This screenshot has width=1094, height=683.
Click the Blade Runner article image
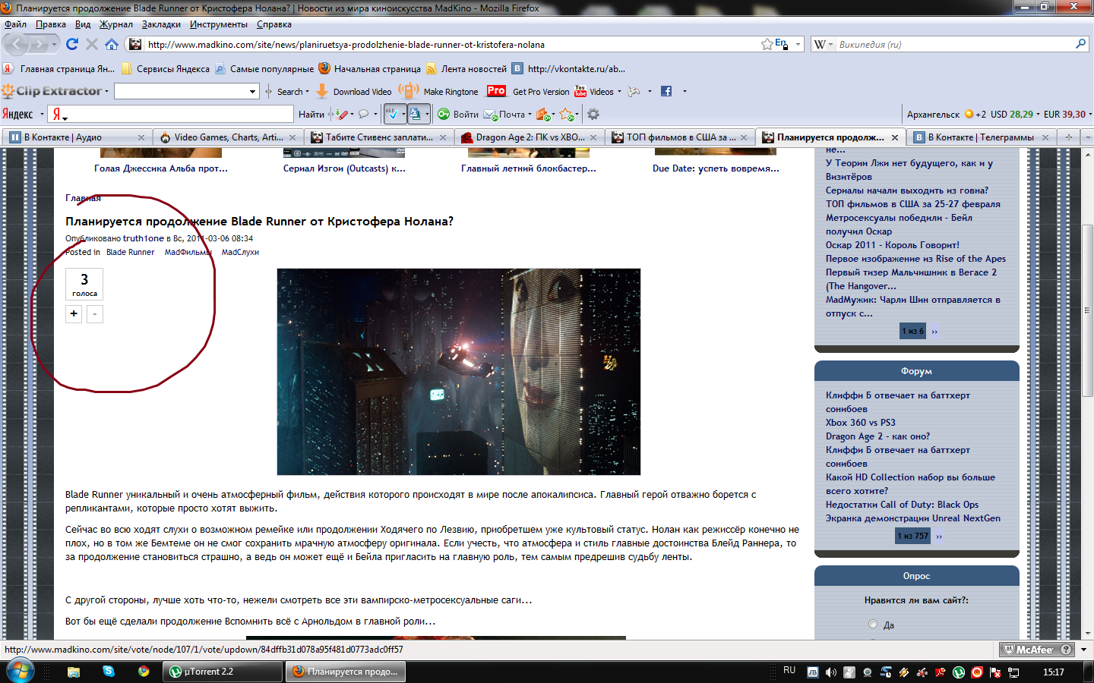[x=459, y=372]
